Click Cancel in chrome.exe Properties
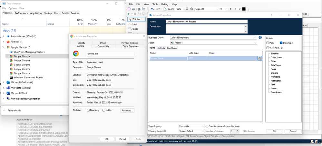Viewport: 322px width, 146px height. [122, 139]
